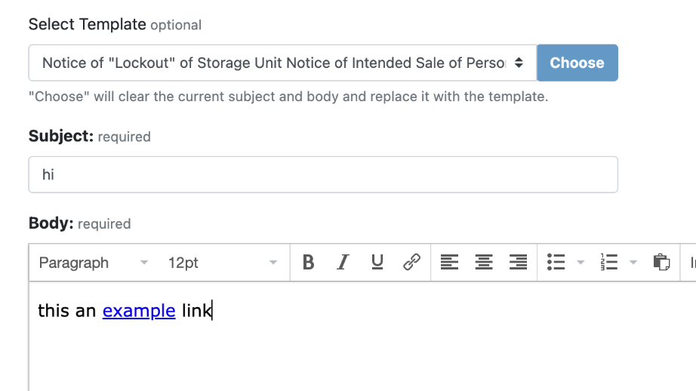This screenshot has width=696, height=391.
Task: Click the partially visible toolbar item after paste
Action: coord(691,262)
